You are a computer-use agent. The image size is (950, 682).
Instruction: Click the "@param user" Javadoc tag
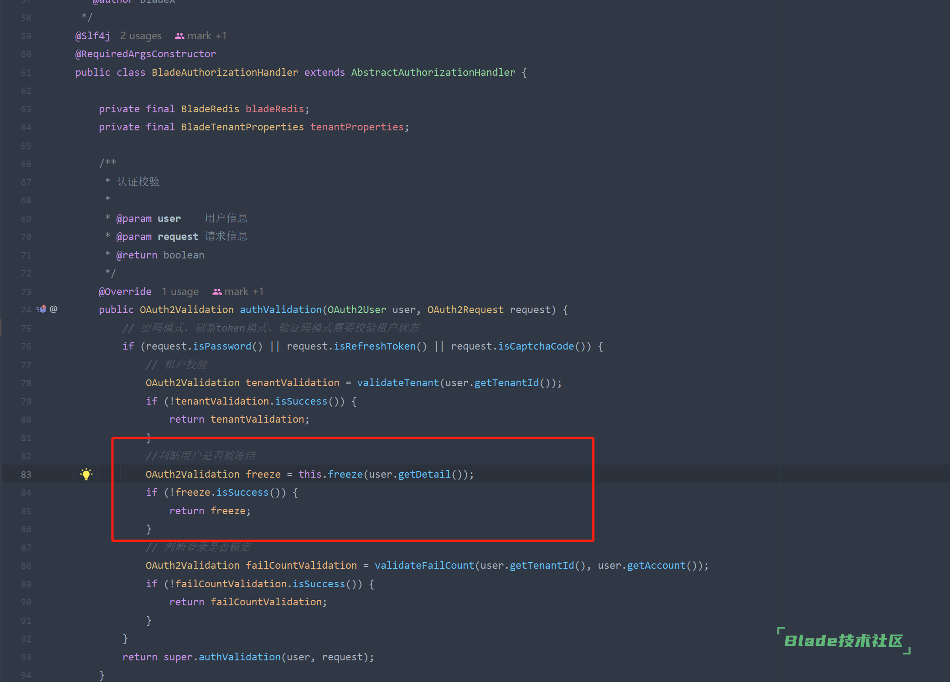click(x=149, y=218)
